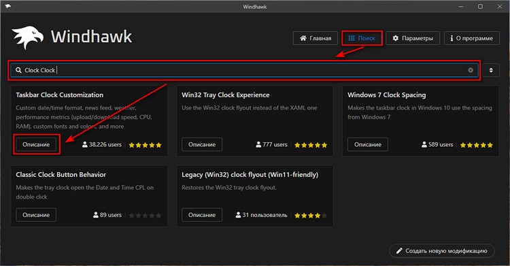Open the sort order dropdown beside search
This screenshot has width=510, height=266.
point(491,70)
